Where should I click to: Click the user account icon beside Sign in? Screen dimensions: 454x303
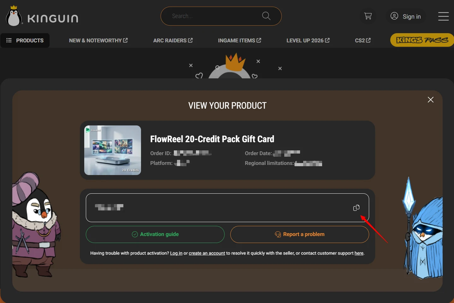click(394, 16)
